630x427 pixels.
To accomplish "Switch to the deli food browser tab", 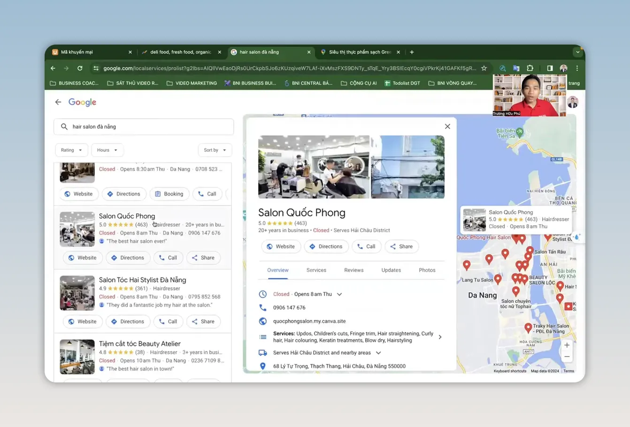I will point(181,52).
